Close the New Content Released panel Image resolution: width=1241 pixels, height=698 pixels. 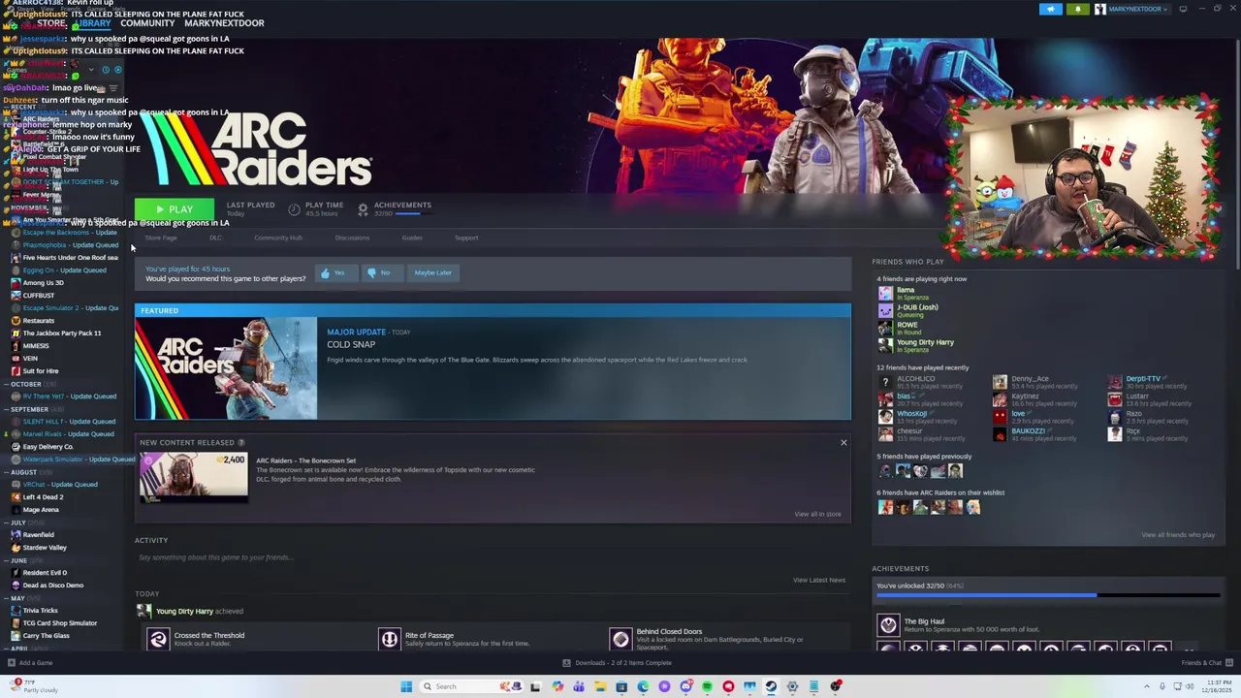point(843,443)
